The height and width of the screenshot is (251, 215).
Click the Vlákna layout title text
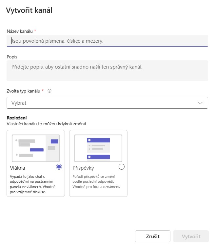(x=18, y=168)
